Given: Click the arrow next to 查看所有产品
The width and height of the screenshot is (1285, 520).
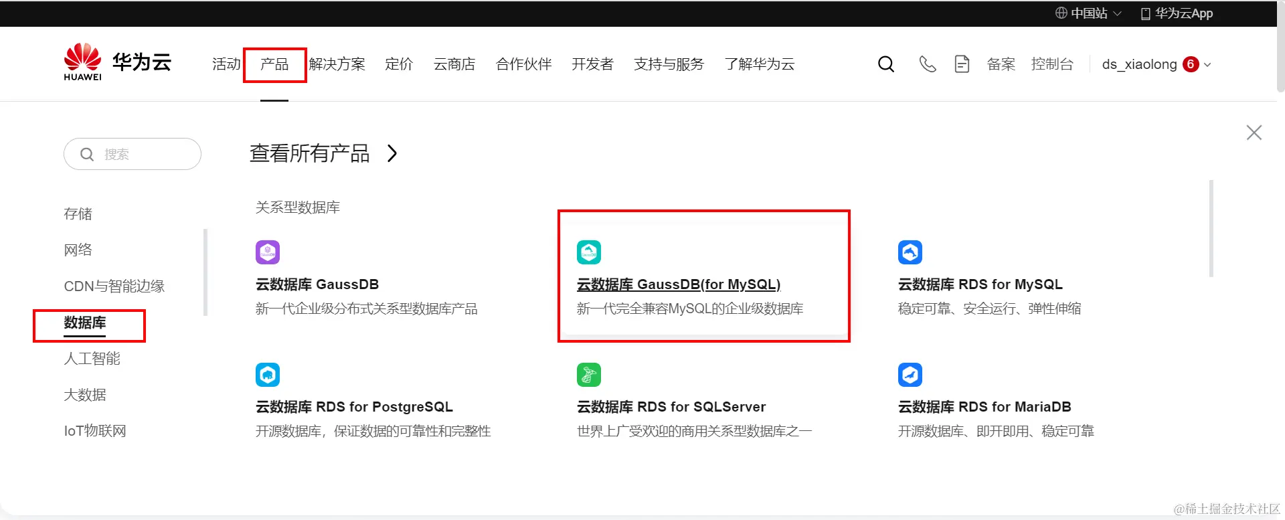Looking at the screenshot, I should 392,153.
